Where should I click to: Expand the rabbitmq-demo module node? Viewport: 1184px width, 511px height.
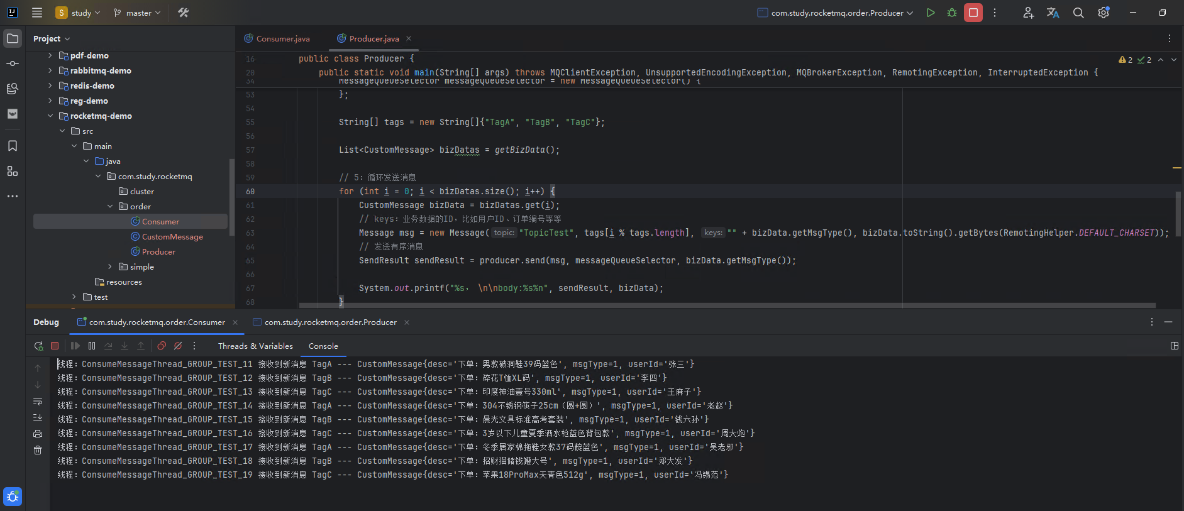pos(50,70)
